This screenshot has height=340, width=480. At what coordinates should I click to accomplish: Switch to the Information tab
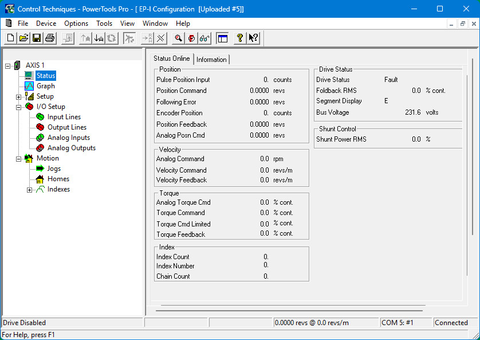(x=211, y=60)
